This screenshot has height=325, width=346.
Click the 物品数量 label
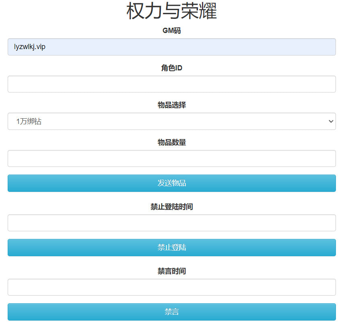click(171, 142)
